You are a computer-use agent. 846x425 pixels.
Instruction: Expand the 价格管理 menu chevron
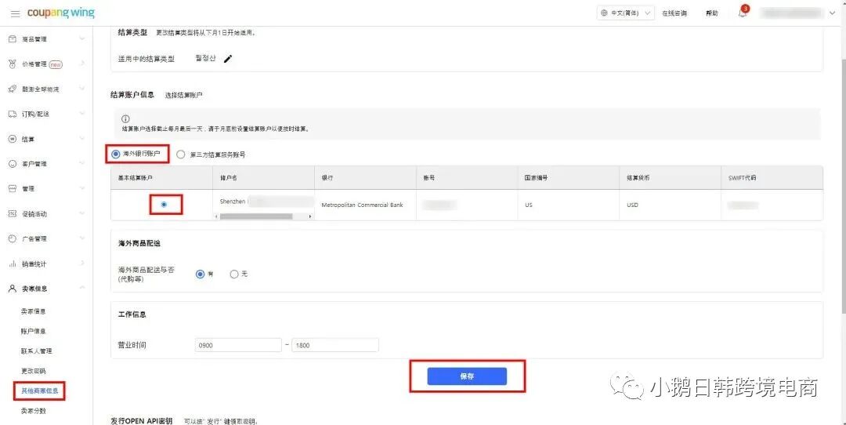click(82, 64)
